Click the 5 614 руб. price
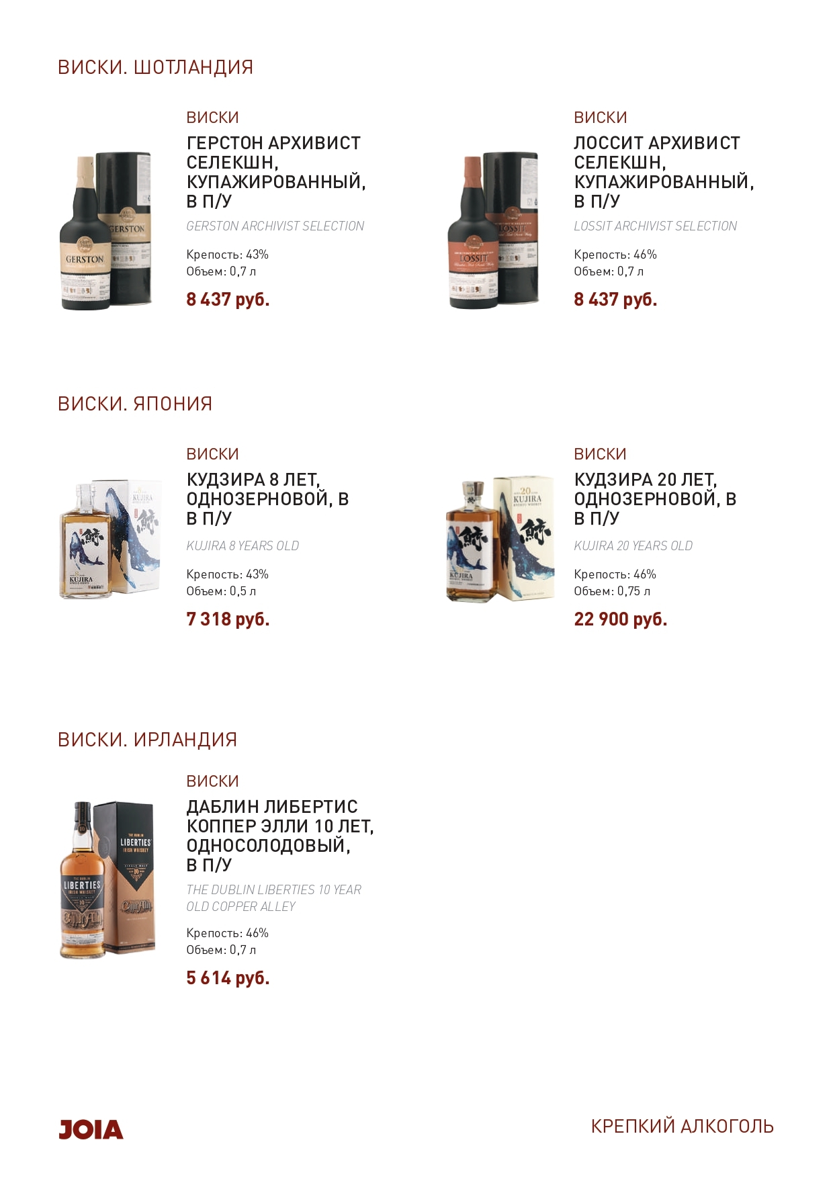Screen dimensions: 833x1179 (228, 978)
